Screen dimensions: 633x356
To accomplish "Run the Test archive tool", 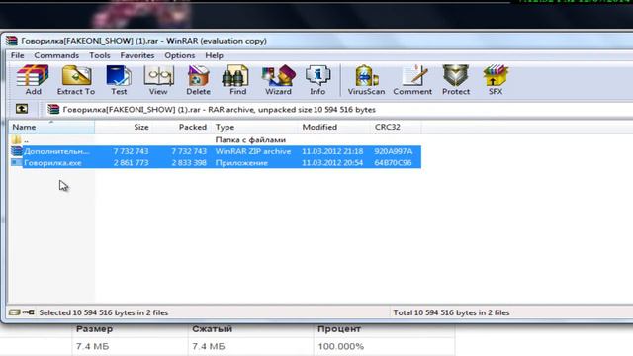I will pyautogui.click(x=119, y=80).
